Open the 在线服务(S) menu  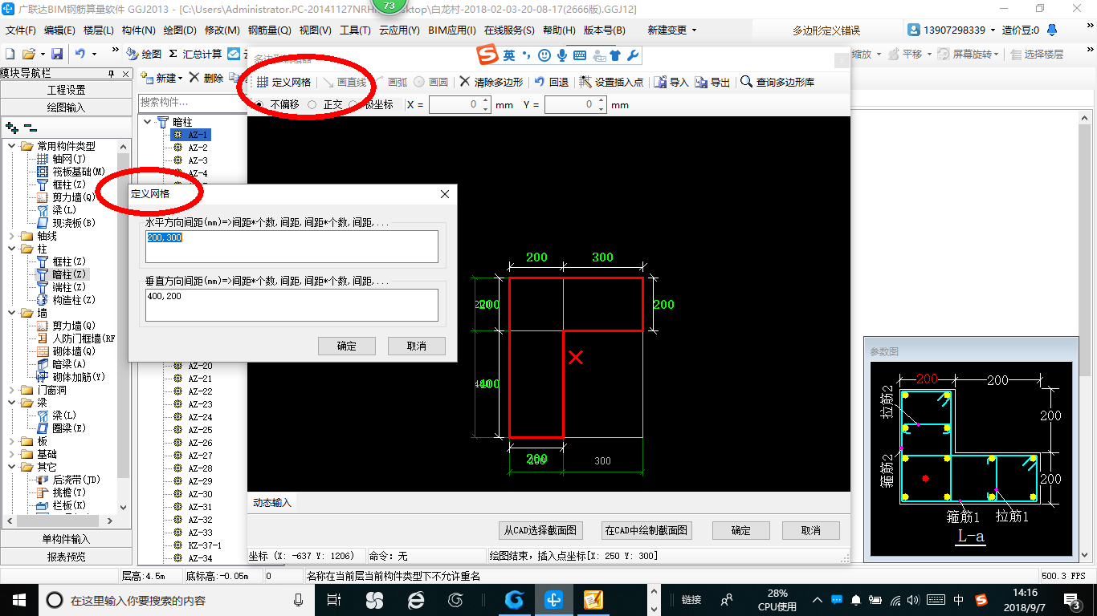pos(509,30)
